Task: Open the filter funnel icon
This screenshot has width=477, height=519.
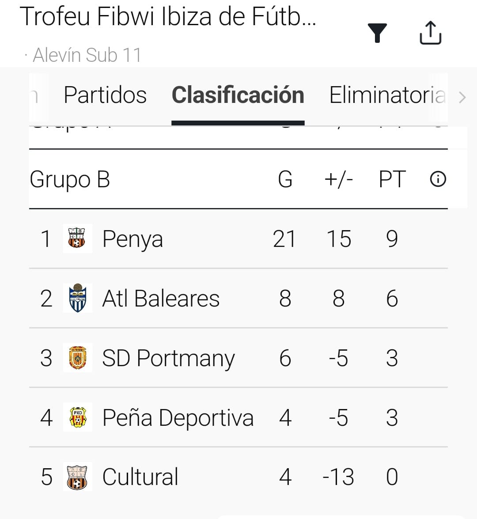Action: pyautogui.click(x=377, y=33)
